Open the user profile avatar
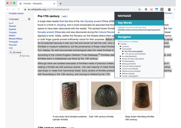Screen dimensions: 181x128 point(169,9)
